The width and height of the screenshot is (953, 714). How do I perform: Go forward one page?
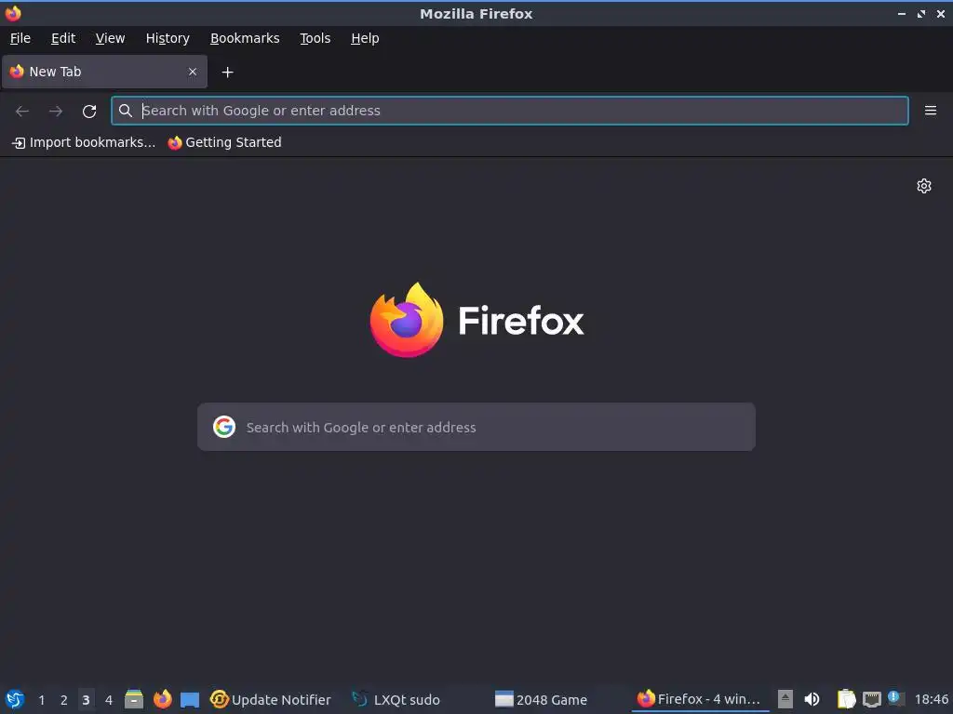pyautogui.click(x=56, y=112)
